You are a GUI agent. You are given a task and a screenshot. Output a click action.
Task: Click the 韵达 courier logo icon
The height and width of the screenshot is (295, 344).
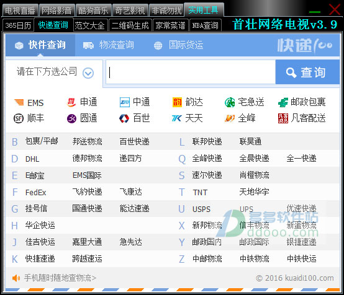[177, 102]
